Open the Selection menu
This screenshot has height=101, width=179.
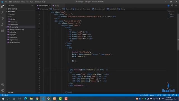coord(17,2)
